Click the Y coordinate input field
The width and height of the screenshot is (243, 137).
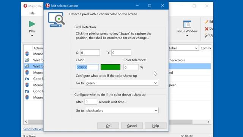tap(121, 53)
